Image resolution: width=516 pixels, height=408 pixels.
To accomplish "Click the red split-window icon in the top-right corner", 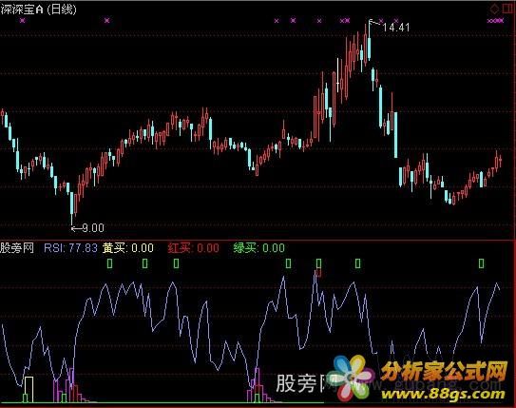I will point(508,9).
